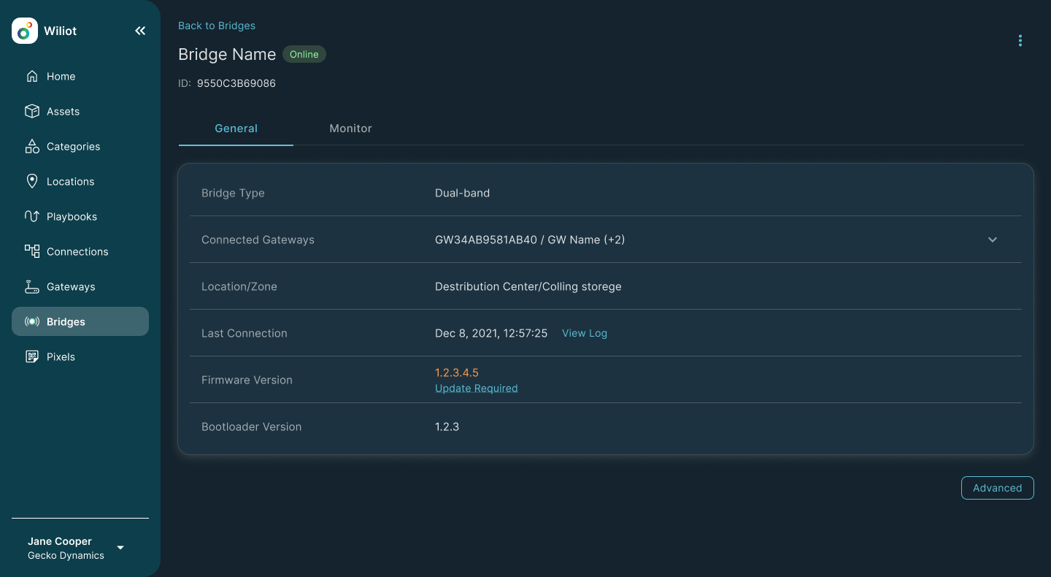Click the Jane Cooper user name
Screen dimensions: 1051x577
click(60, 541)
